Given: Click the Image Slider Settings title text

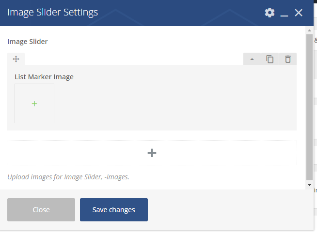Looking at the screenshot, I should click(52, 13).
